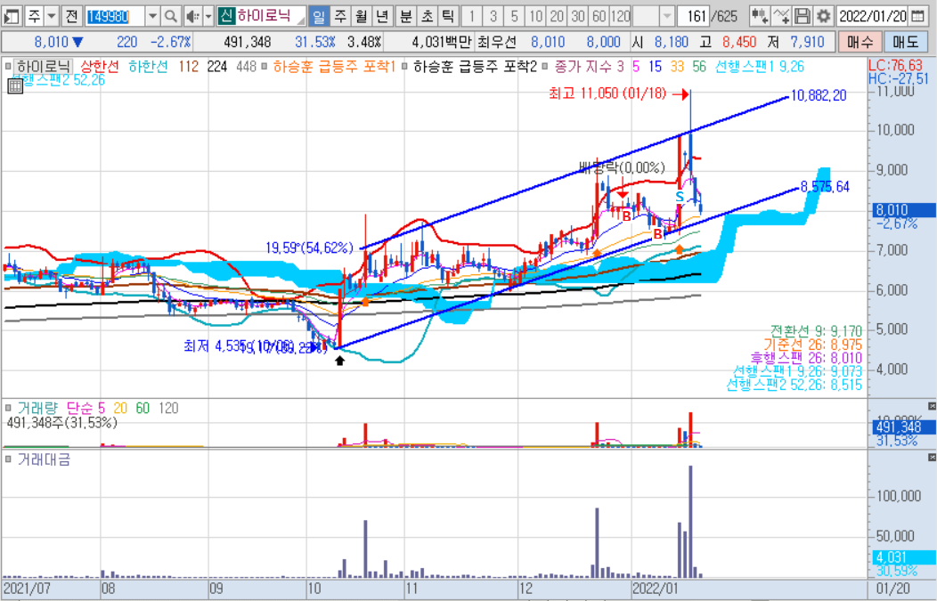The width and height of the screenshot is (937, 601).
Task: Click the 신 badge next to 하이로닉
Action: [226, 16]
